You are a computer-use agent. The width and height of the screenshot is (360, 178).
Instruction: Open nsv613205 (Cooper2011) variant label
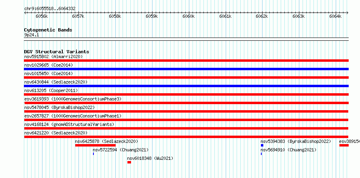coord(51,90)
